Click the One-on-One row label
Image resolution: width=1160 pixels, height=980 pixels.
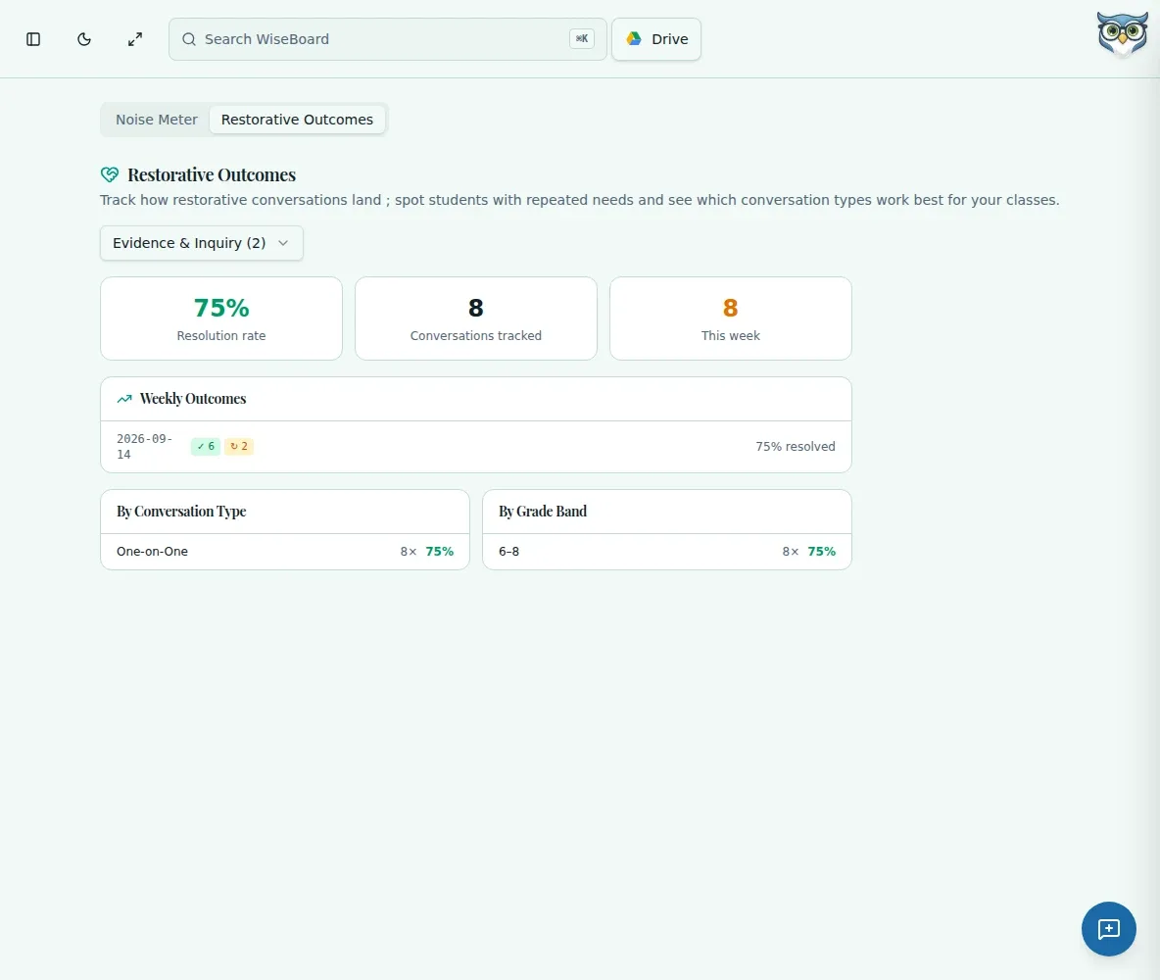153,552
